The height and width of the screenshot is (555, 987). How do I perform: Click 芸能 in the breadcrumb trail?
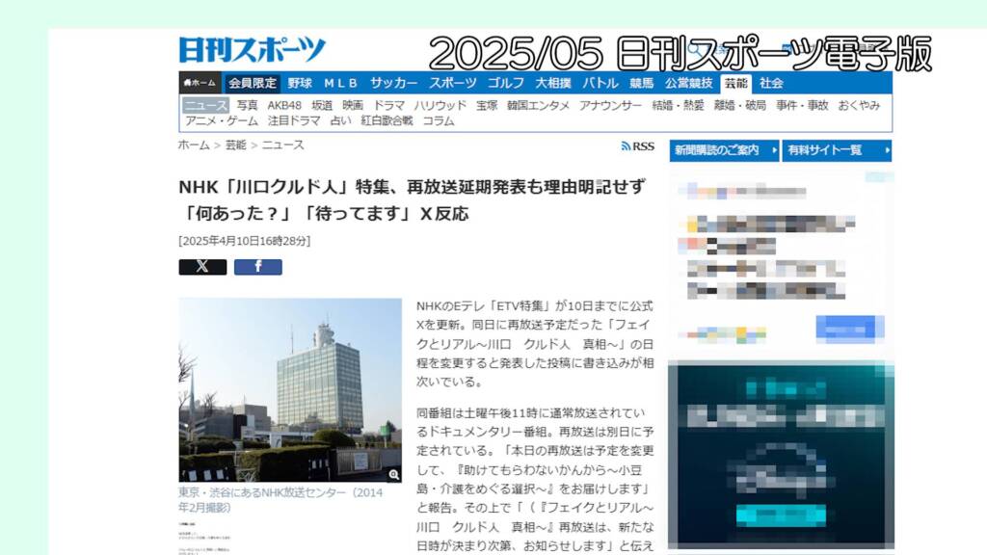pyautogui.click(x=236, y=145)
